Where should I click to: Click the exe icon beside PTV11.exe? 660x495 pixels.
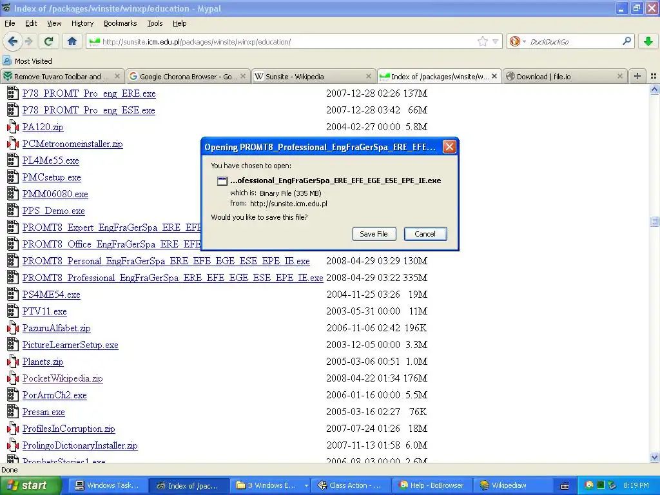click(13, 311)
